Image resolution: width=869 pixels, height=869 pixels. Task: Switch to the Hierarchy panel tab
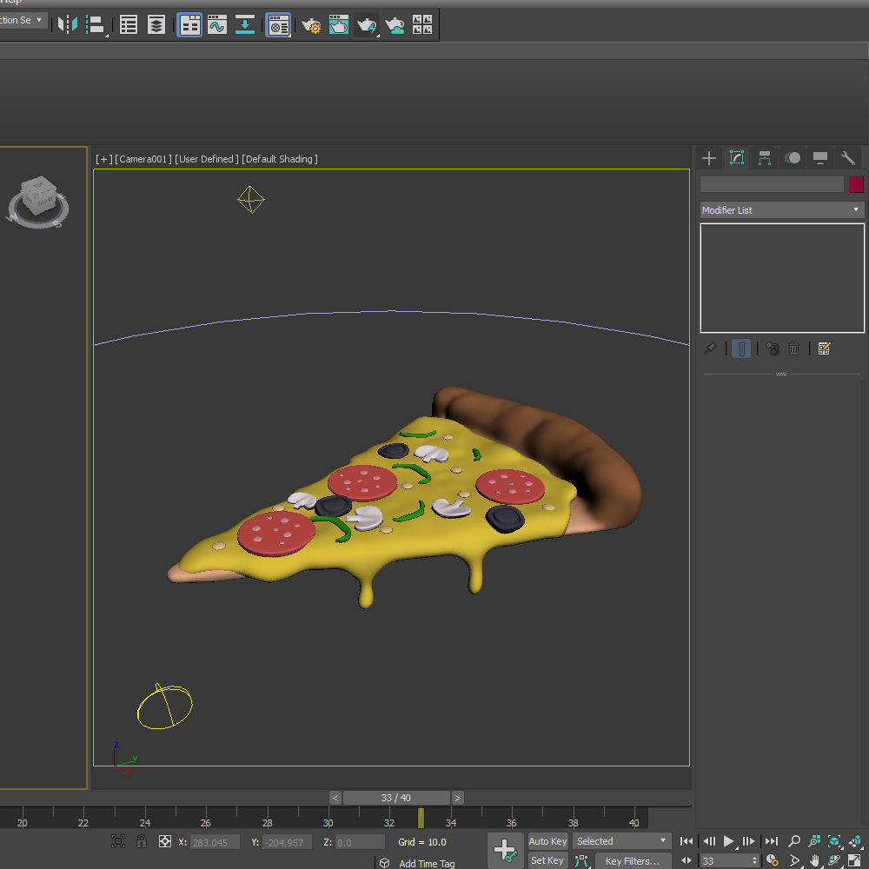tap(765, 158)
